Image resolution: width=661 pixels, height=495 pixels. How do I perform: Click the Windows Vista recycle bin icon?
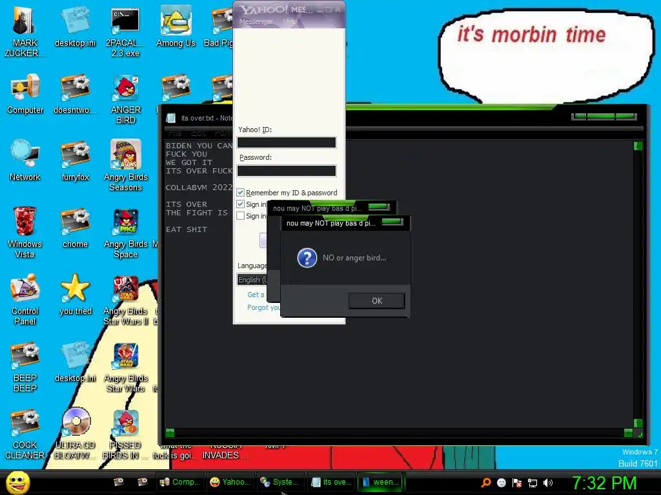tap(25, 232)
